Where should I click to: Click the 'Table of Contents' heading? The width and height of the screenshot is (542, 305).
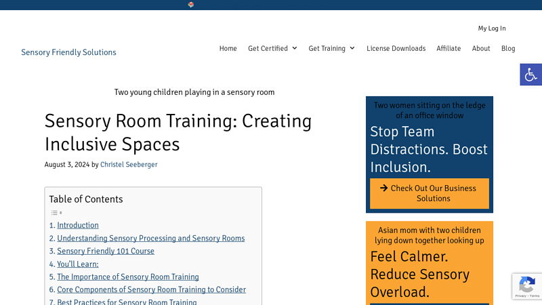[x=86, y=199]
